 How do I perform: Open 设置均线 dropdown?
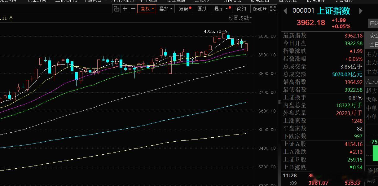(240, 18)
